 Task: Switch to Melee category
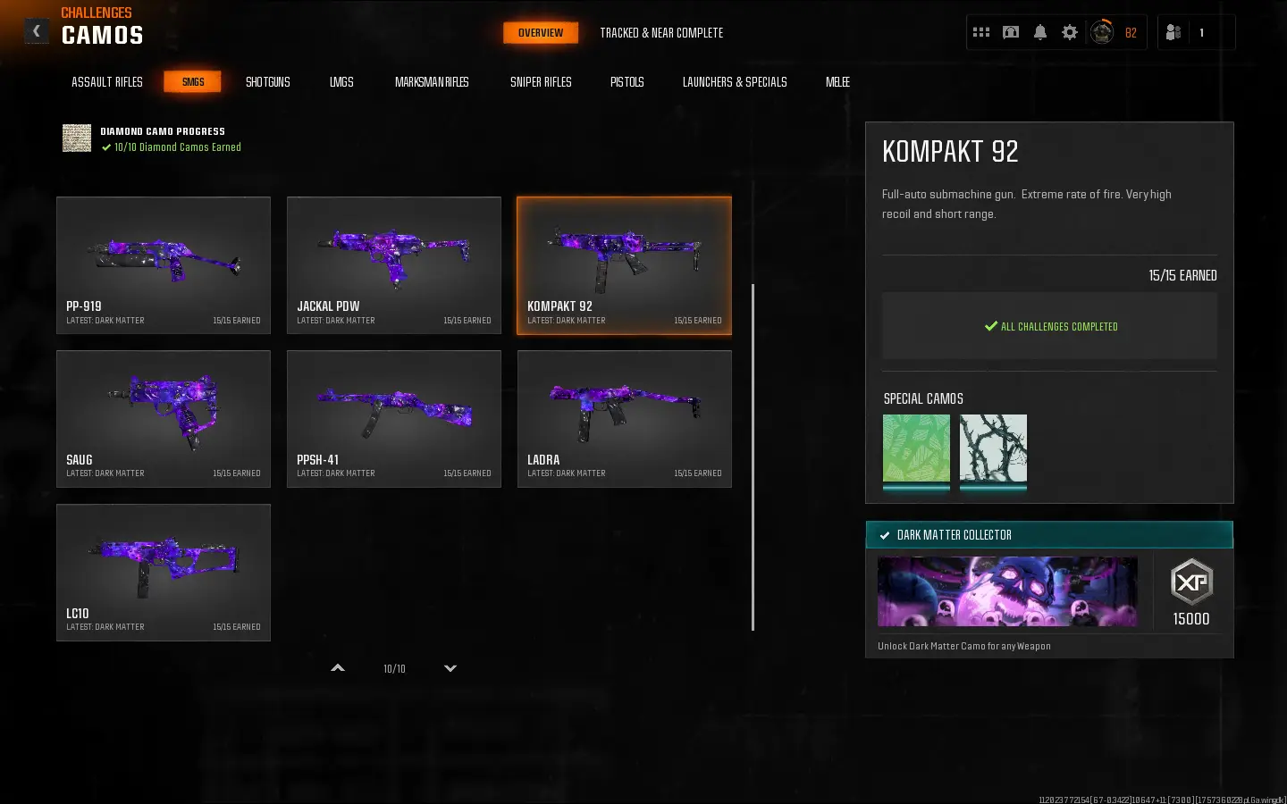[837, 82]
